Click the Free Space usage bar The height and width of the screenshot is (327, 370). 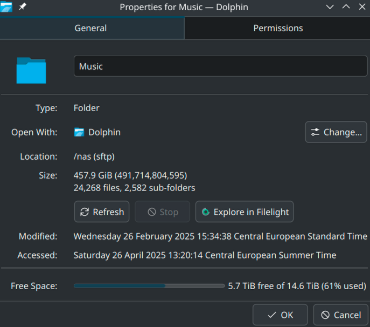tap(149, 286)
